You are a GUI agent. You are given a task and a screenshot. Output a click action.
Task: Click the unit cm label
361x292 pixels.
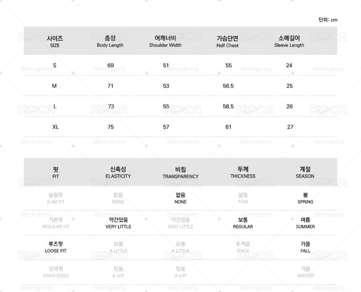(328, 20)
